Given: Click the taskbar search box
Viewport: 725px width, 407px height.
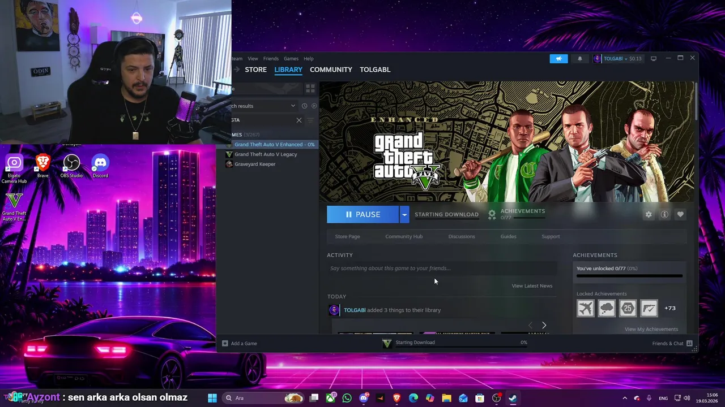Looking at the screenshot, I should coord(263,398).
